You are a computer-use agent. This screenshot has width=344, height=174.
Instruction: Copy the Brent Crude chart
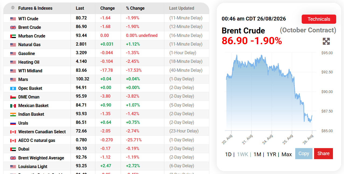click(304, 153)
